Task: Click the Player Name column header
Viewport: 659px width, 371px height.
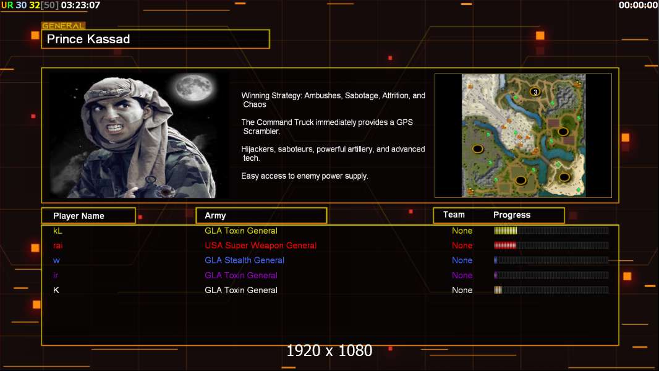Action: (88, 216)
